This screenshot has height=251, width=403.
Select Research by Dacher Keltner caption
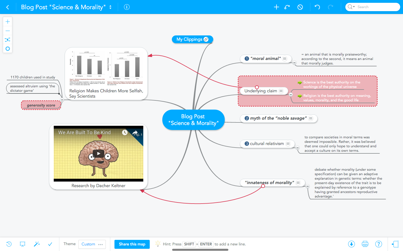pos(99,186)
